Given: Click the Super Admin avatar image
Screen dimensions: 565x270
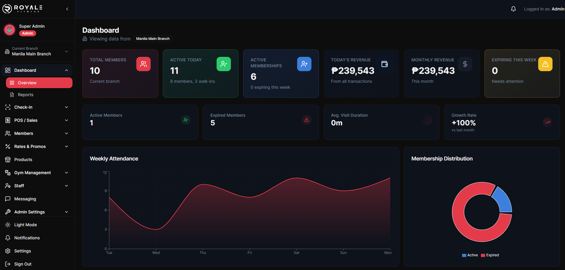Looking at the screenshot, I should pos(10,30).
